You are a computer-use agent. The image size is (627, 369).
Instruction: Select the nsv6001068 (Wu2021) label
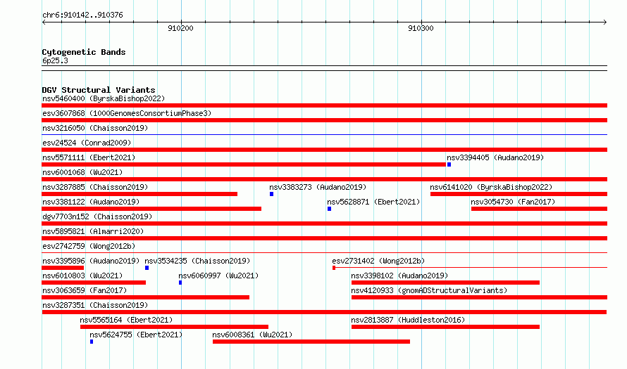click(x=82, y=172)
